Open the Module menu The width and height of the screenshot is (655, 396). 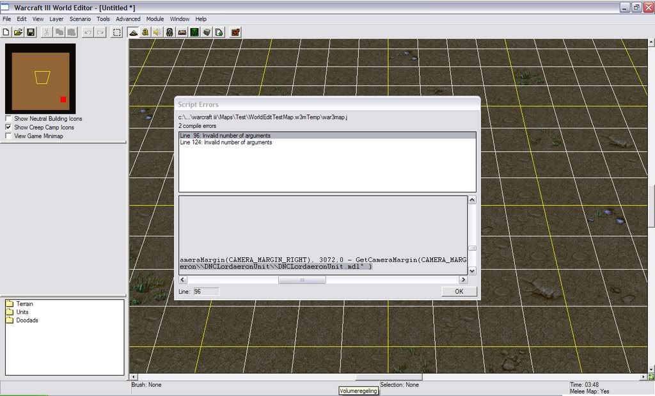[155, 19]
